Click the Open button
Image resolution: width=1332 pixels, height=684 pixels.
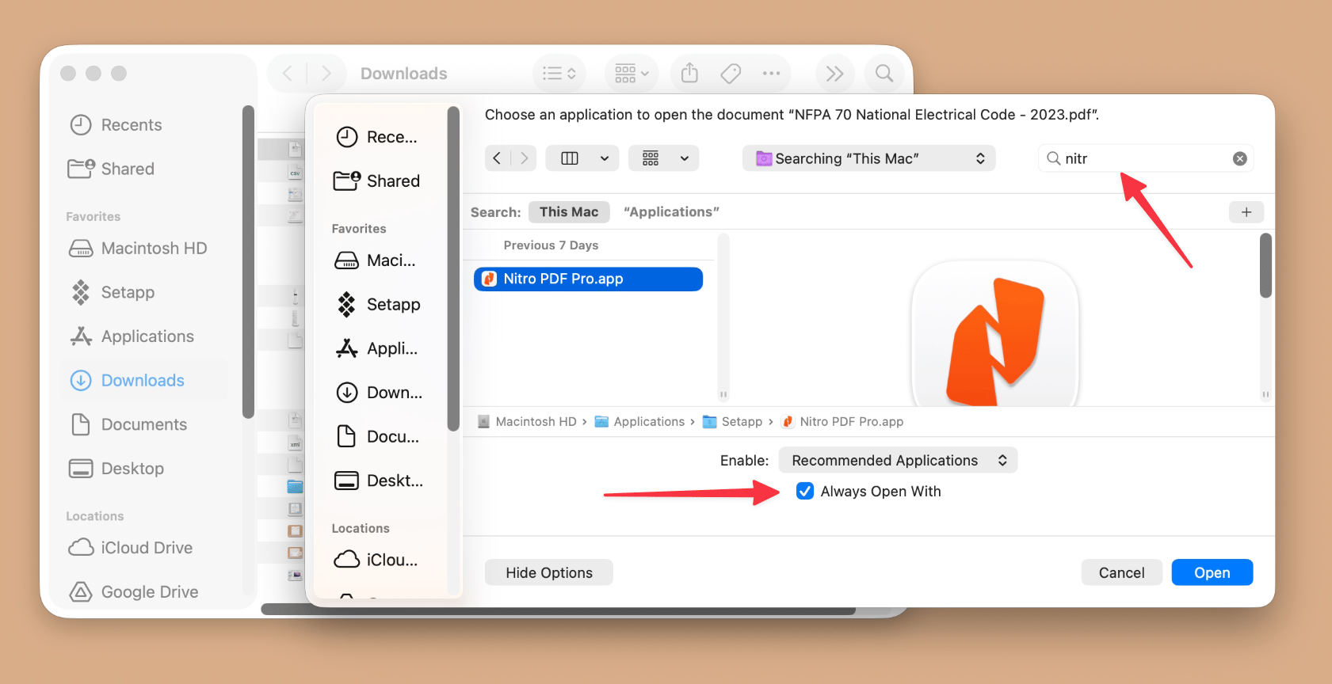(1212, 572)
